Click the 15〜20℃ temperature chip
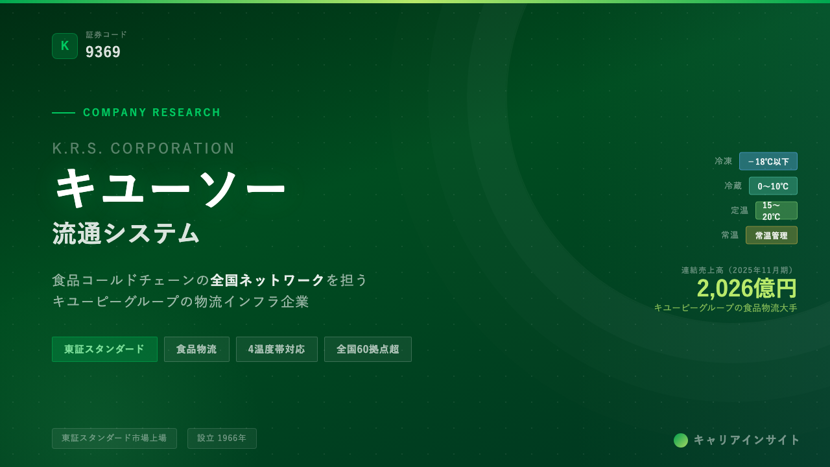 point(776,211)
